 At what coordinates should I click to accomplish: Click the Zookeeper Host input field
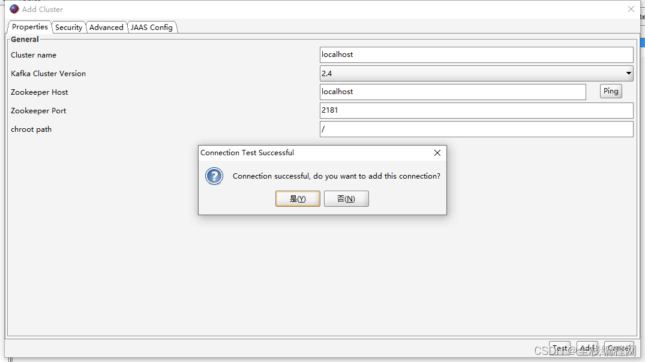coord(453,92)
